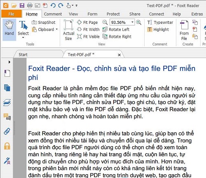Click the navigation panel splitter handle
The width and height of the screenshot is (206, 178).
pos(14,128)
